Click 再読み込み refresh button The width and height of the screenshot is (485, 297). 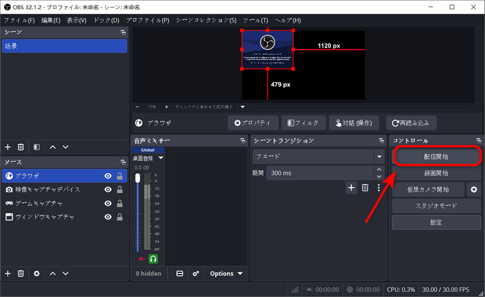tap(411, 123)
